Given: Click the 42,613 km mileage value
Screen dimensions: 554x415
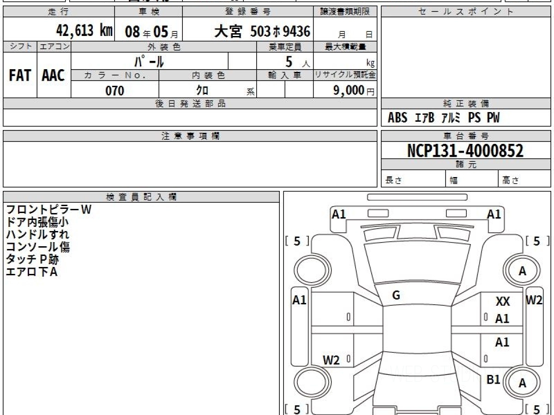Looking at the screenshot, I should pyautogui.click(x=84, y=31).
